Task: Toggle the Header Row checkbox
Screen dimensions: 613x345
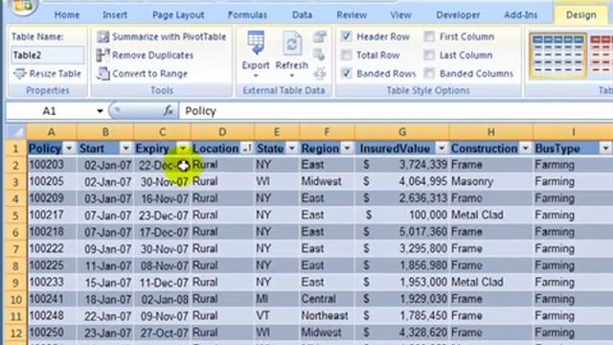Action: click(x=346, y=36)
